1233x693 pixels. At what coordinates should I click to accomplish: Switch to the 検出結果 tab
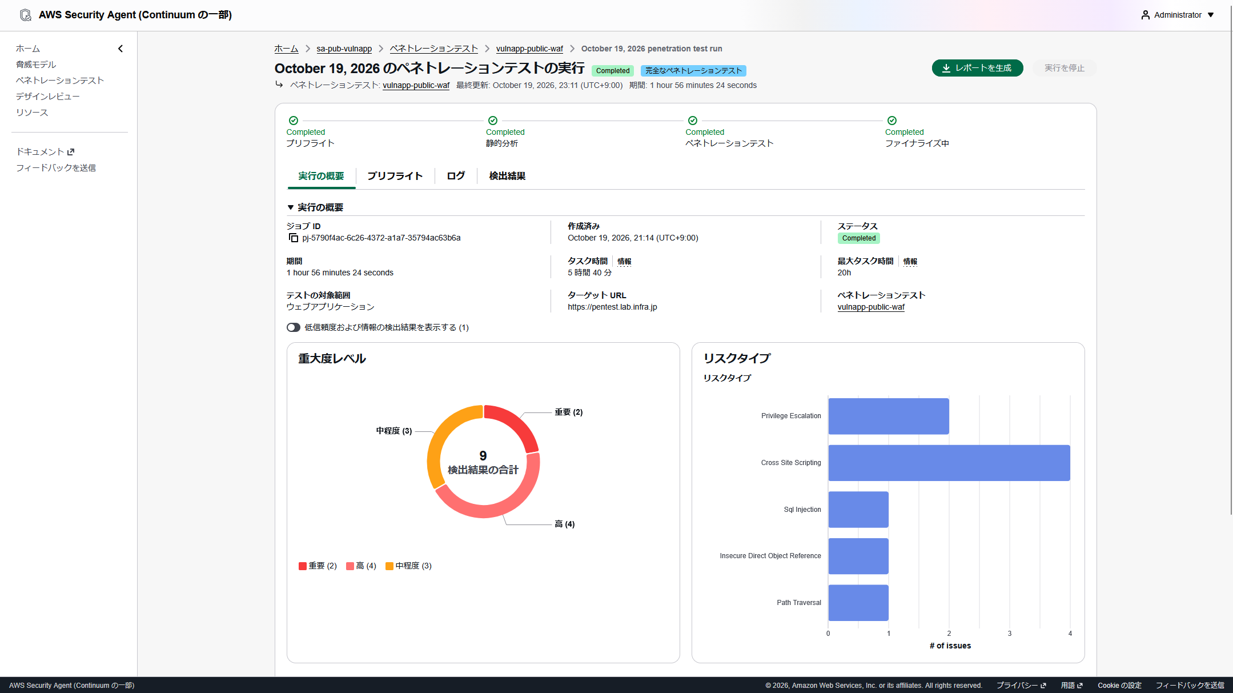(507, 176)
